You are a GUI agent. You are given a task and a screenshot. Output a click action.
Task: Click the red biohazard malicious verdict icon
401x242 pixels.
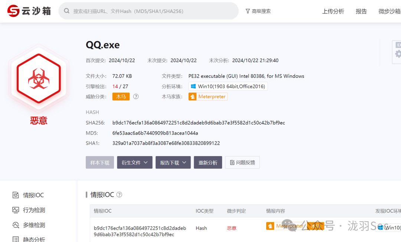39,78
